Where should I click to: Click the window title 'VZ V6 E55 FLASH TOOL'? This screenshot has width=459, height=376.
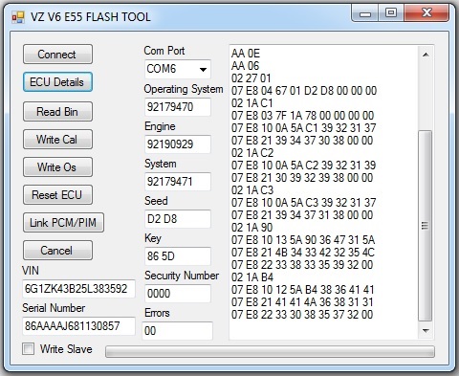(91, 17)
